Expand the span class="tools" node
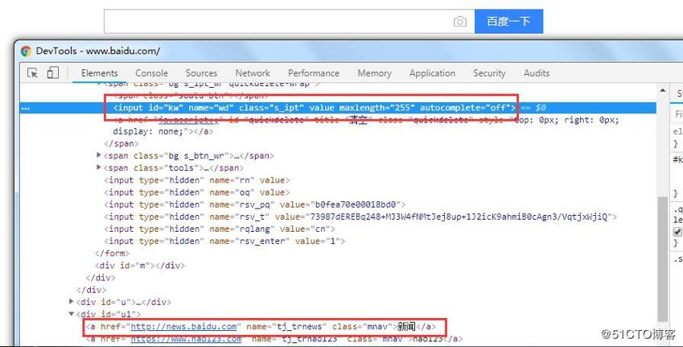Viewport: 683px width, 347px height. point(99,167)
